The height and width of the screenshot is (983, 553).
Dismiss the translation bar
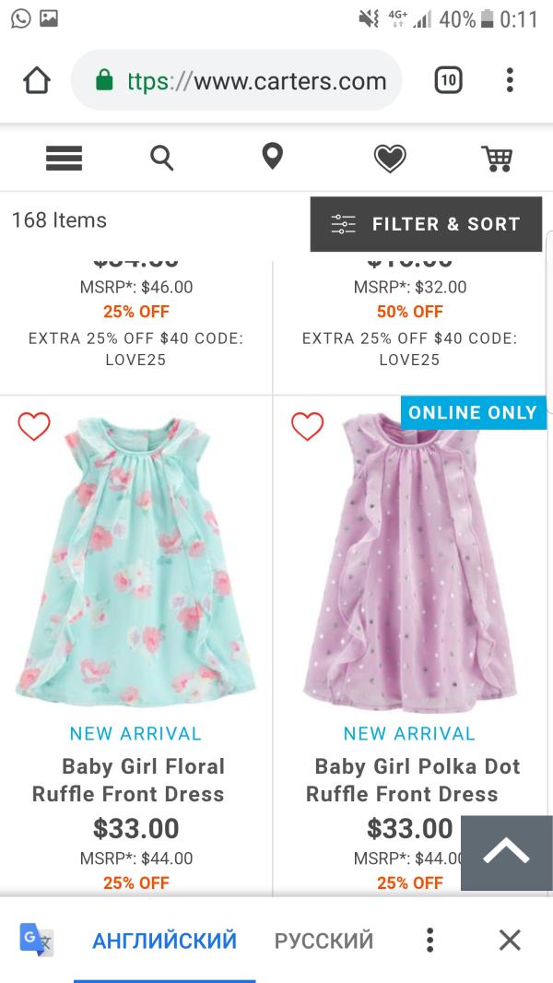[x=510, y=940]
